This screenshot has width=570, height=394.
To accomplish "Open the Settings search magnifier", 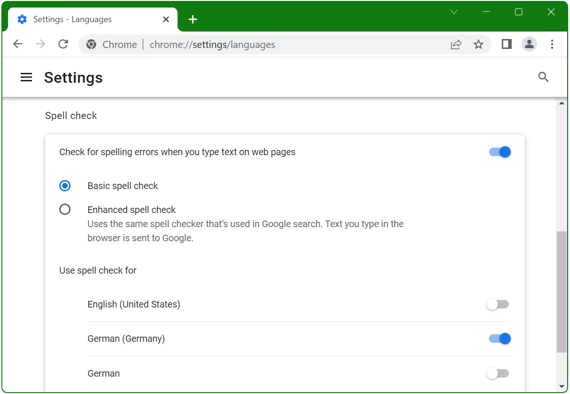I will tap(543, 77).
